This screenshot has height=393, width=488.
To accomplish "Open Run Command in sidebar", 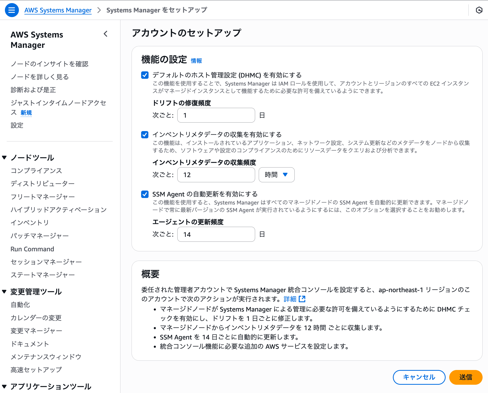I will point(32,249).
